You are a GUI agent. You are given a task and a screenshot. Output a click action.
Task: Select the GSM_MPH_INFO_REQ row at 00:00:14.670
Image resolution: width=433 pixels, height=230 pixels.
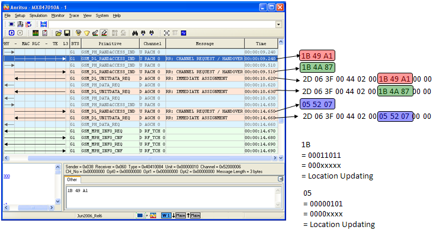[x=140, y=131]
